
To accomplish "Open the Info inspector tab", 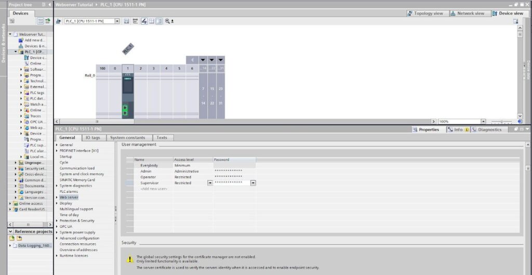I will click(458, 129).
